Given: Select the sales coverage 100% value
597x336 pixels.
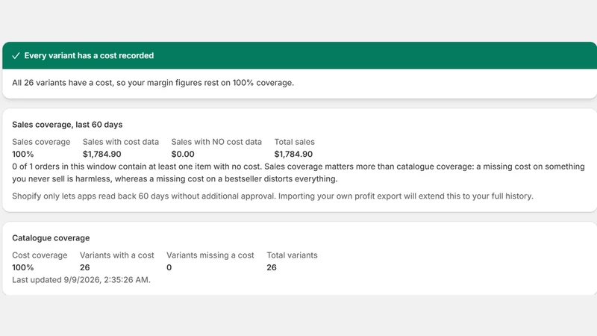Looking at the screenshot, I should [x=23, y=154].
